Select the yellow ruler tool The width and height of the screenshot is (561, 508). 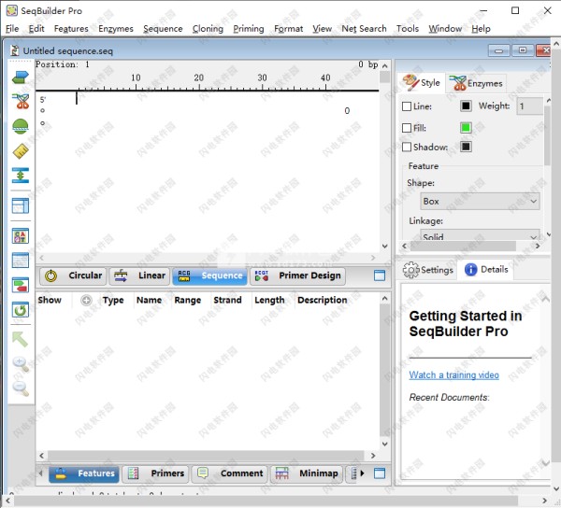pos(21,151)
